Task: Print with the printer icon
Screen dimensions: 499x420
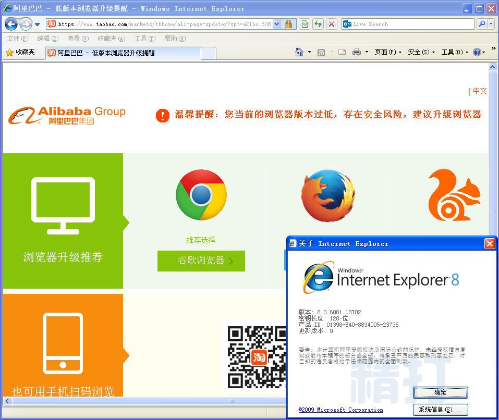Action: tap(357, 52)
